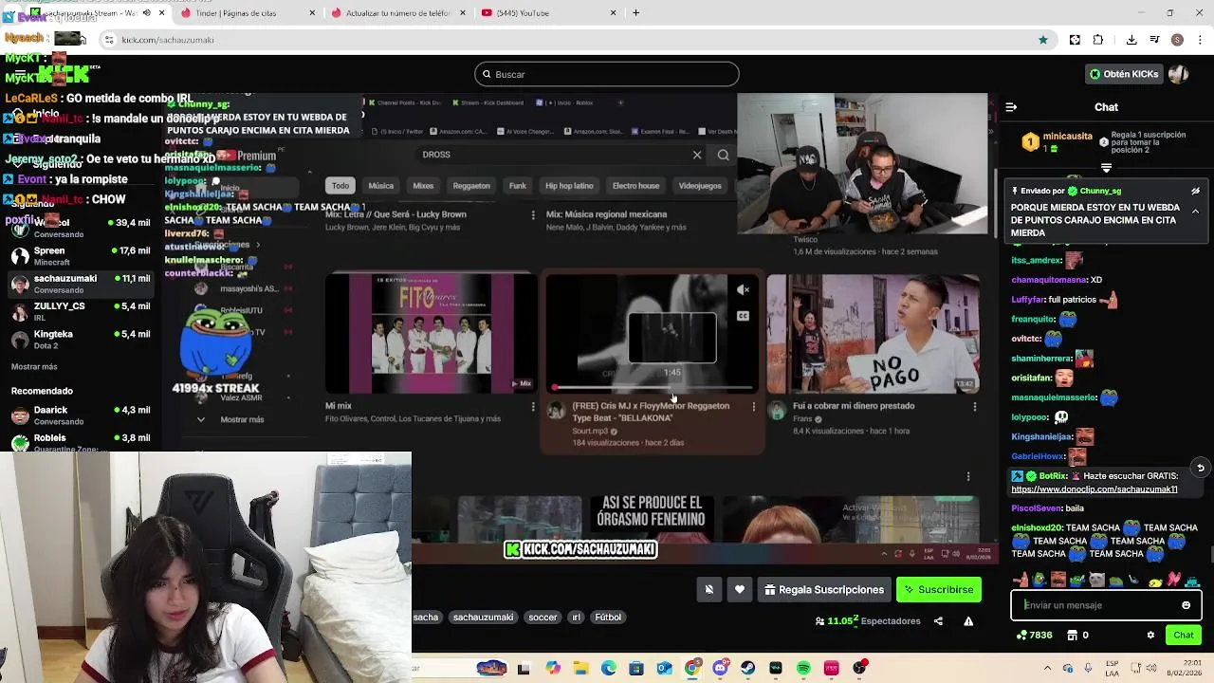Open browser downloads icon
The image size is (1214, 683).
point(1131,40)
